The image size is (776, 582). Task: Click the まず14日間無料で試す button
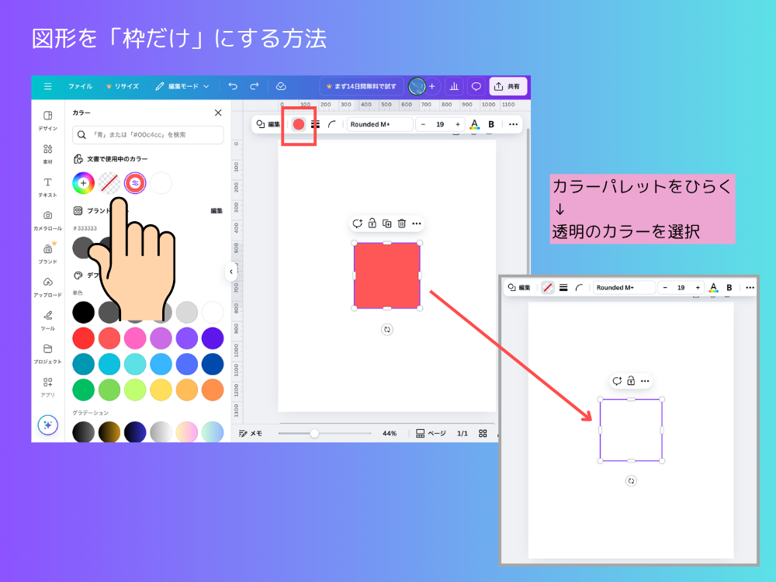click(362, 87)
